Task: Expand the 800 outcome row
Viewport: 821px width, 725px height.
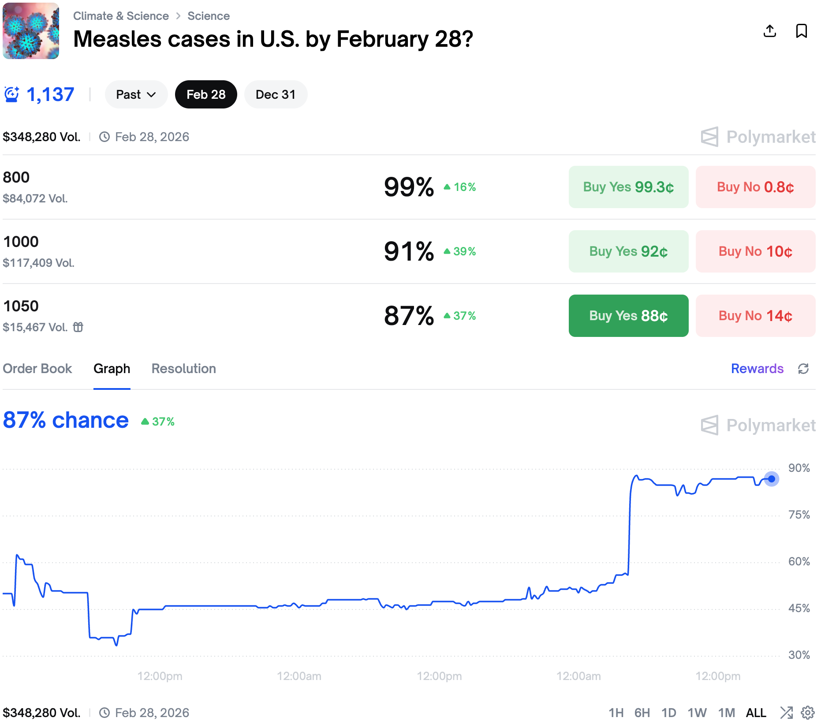Action: (x=176, y=187)
